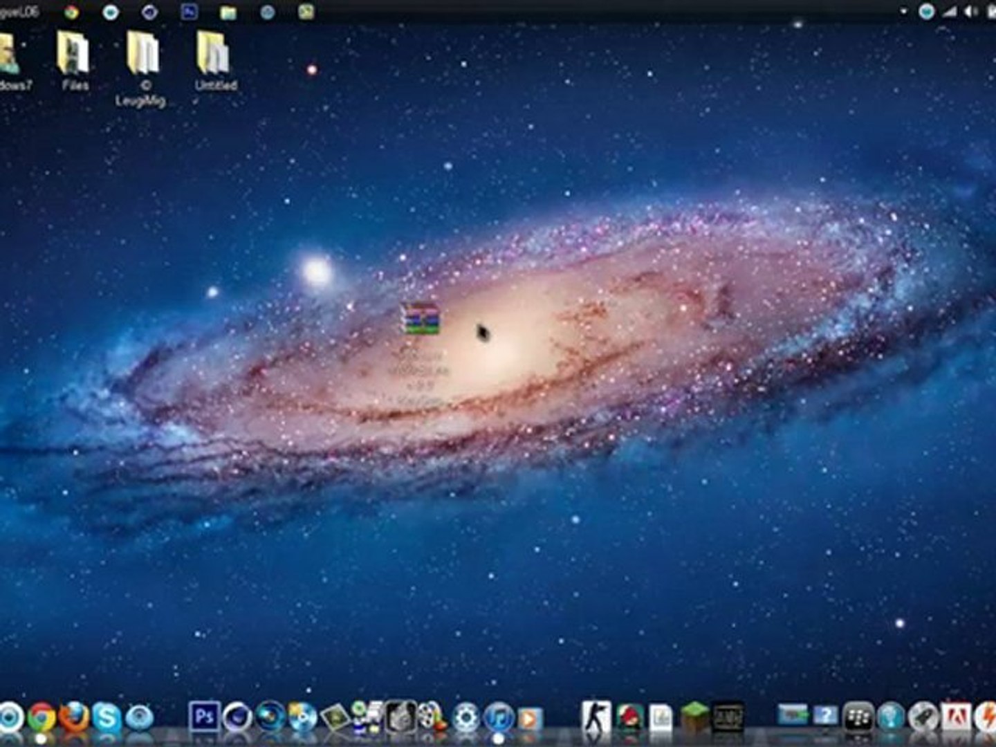Open Angry Birds from the dock
This screenshot has height=747, width=996.
629,717
